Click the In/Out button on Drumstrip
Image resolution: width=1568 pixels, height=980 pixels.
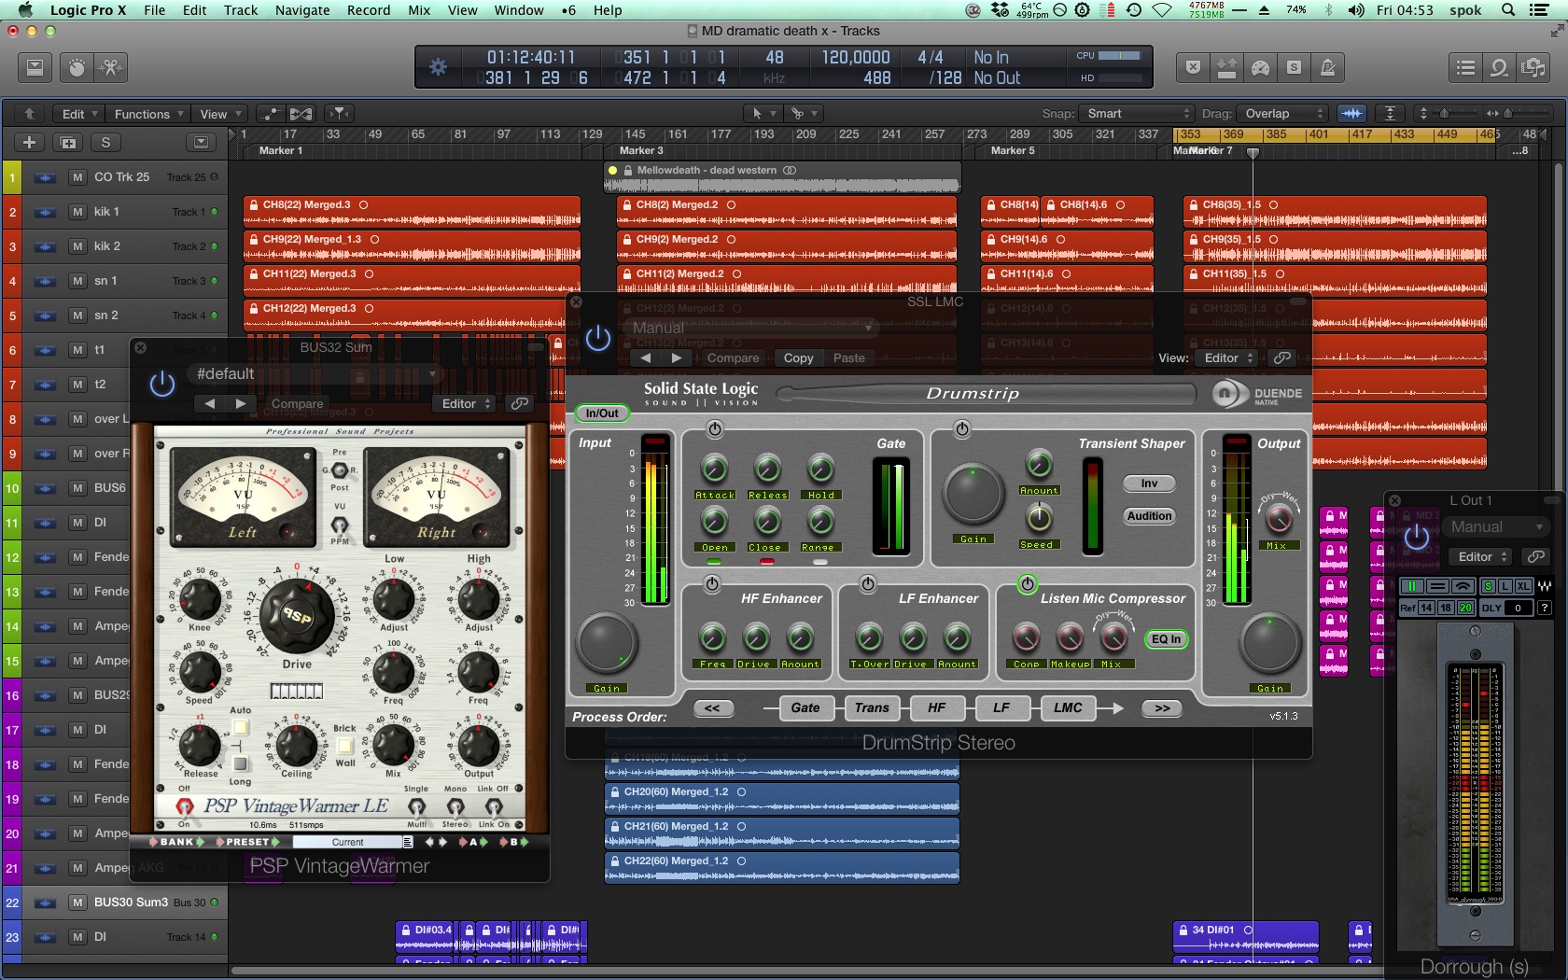[x=602, y=413]
